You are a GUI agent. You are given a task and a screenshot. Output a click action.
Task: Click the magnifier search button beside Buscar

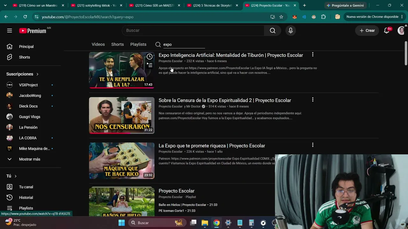pyautogui.click(x=273, y=31)
